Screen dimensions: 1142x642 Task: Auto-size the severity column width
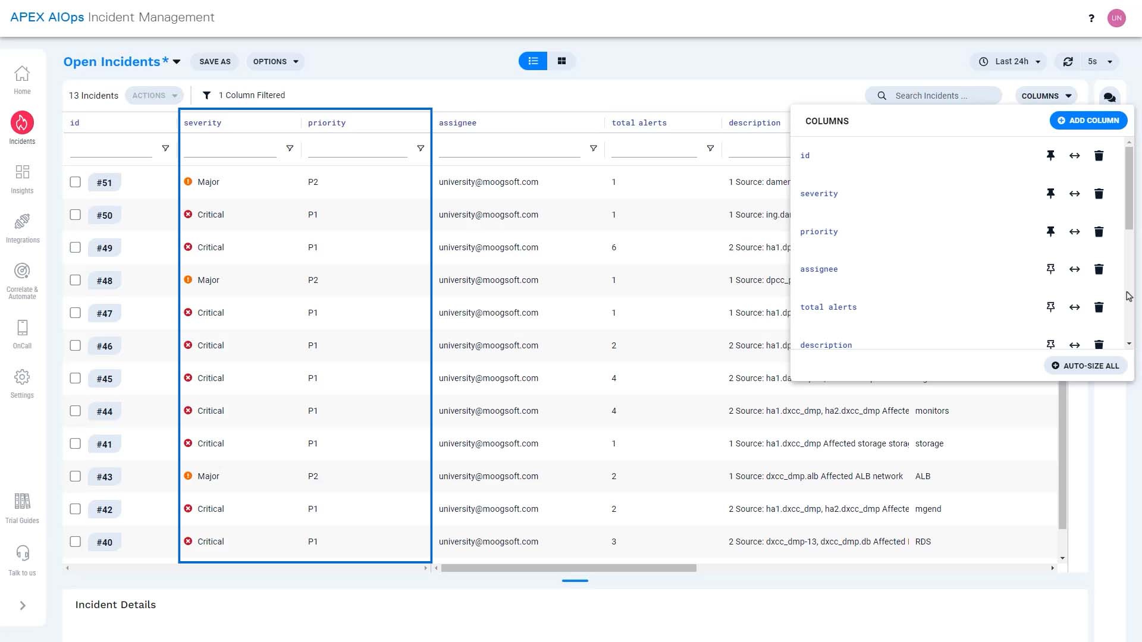click(x=1074, y=194)
